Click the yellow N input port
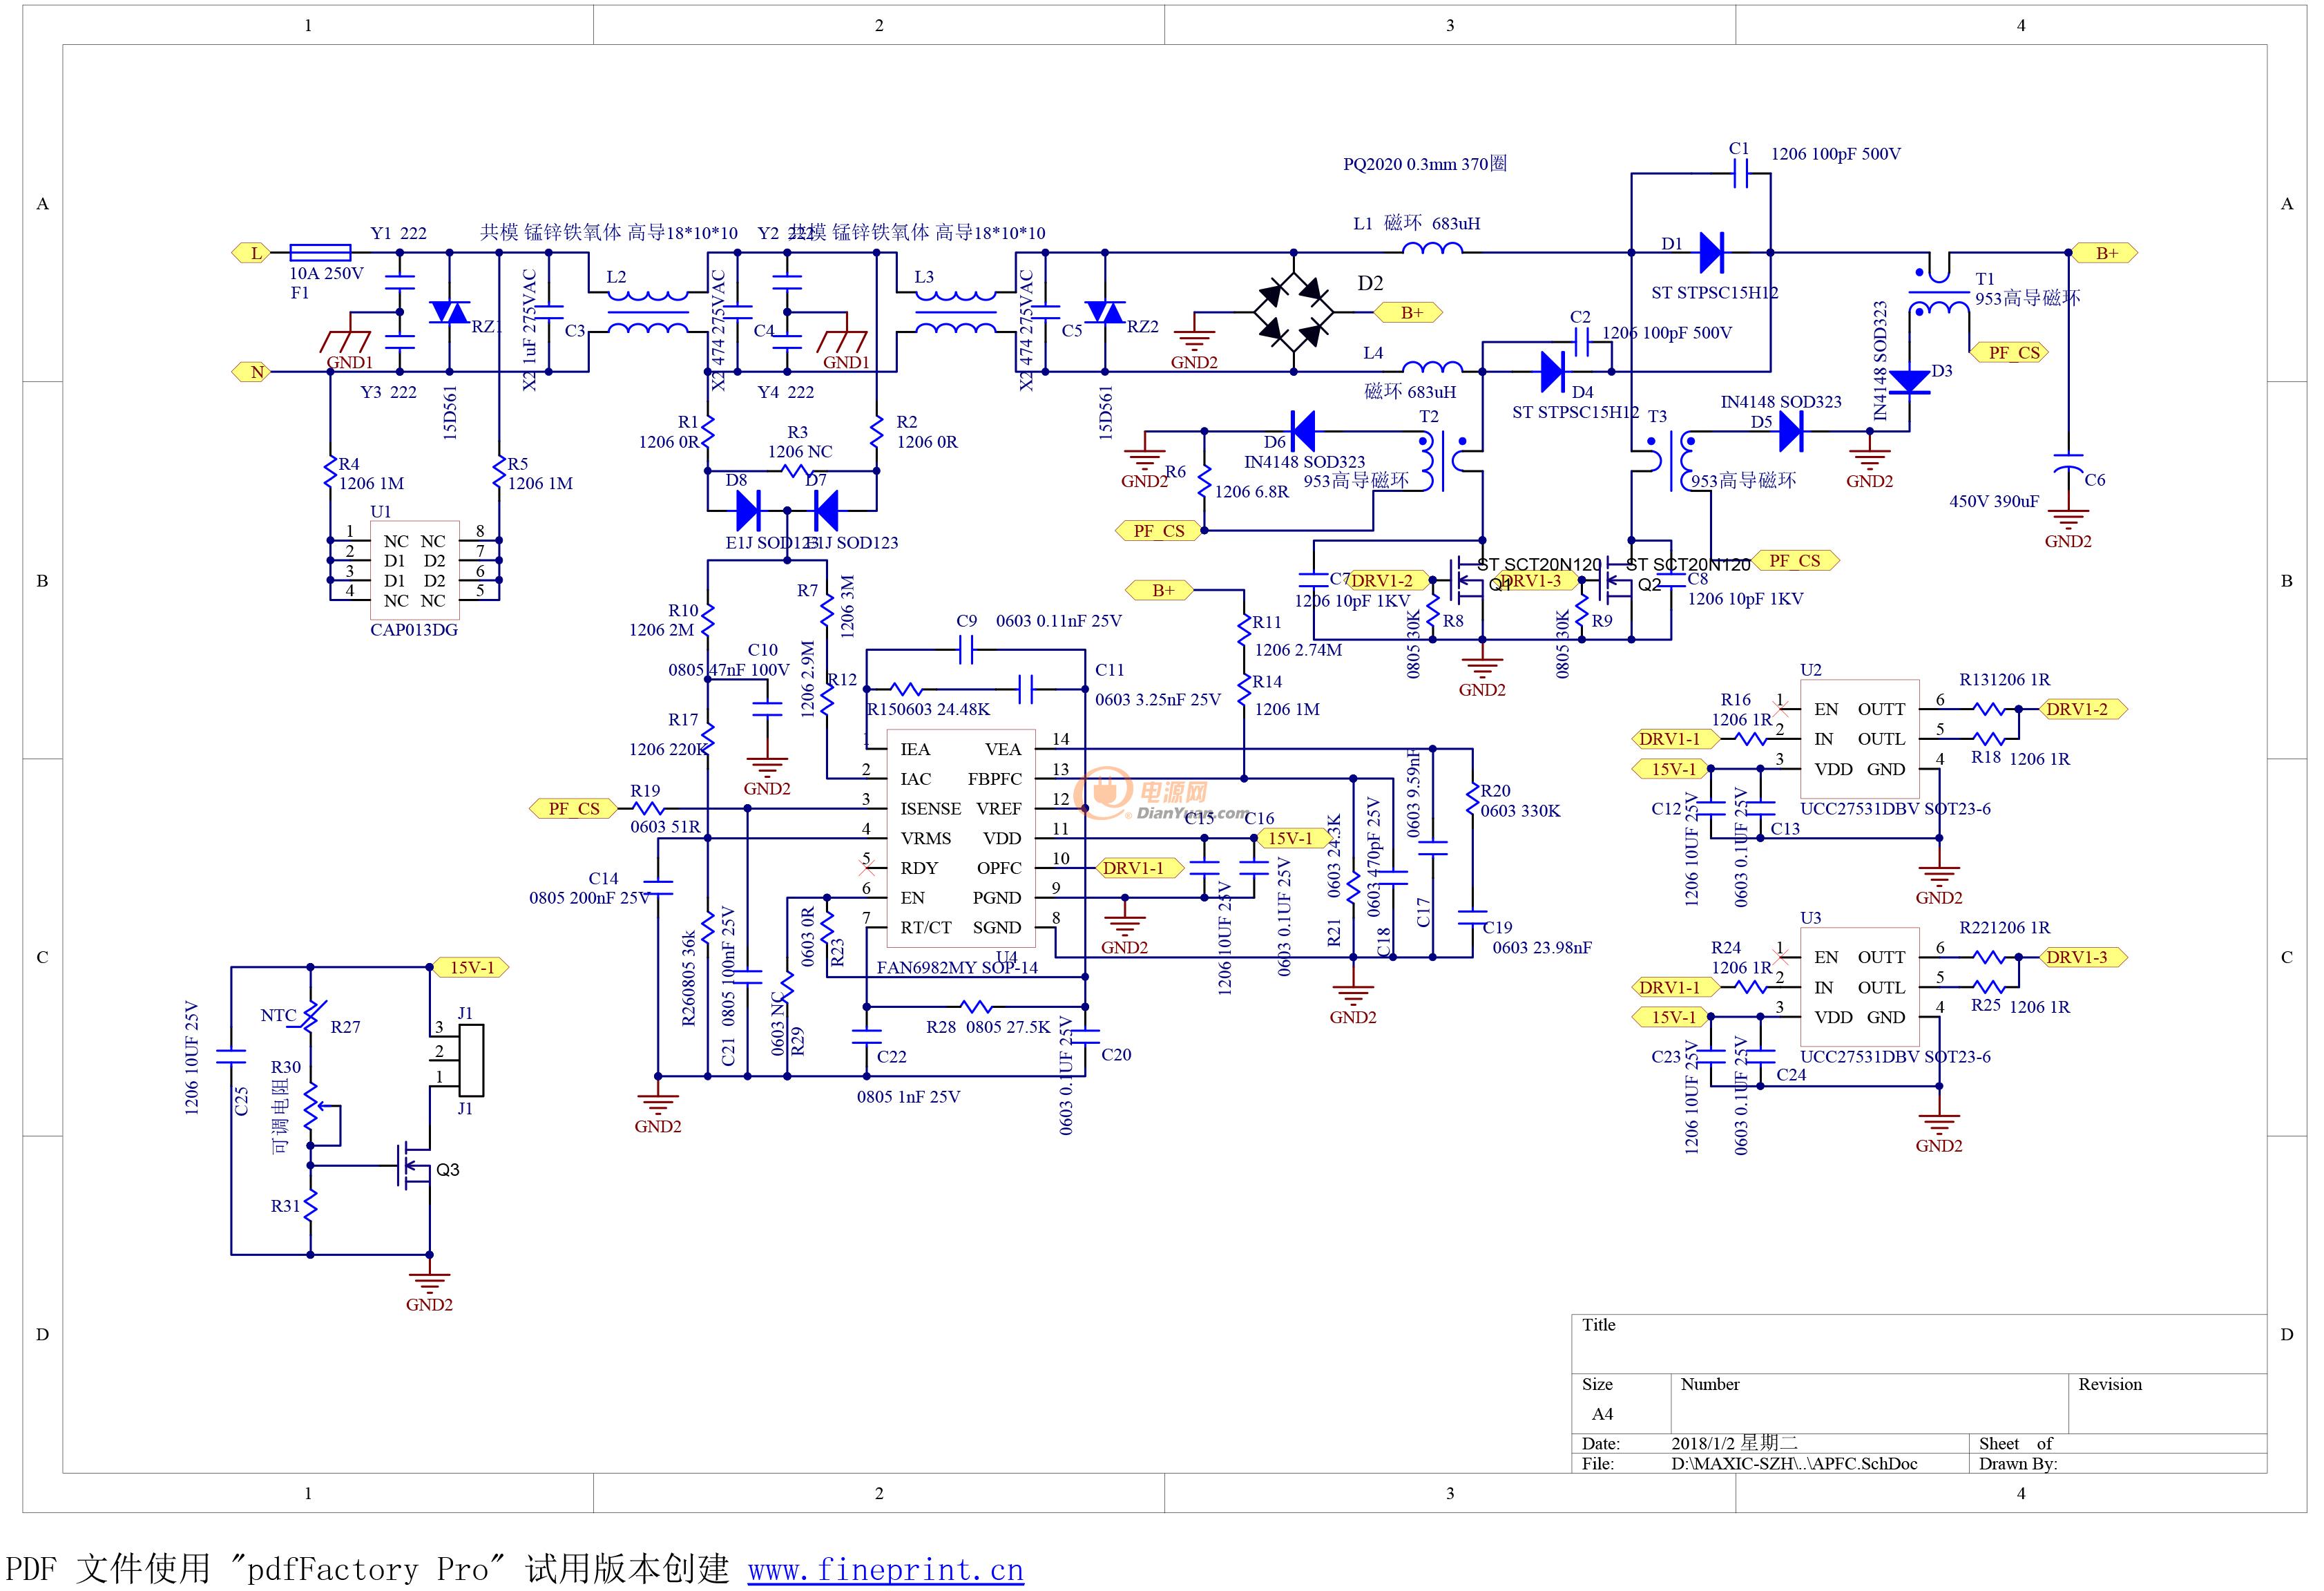Screen dimensions: 2324x1591 click(x=252, y=372)
